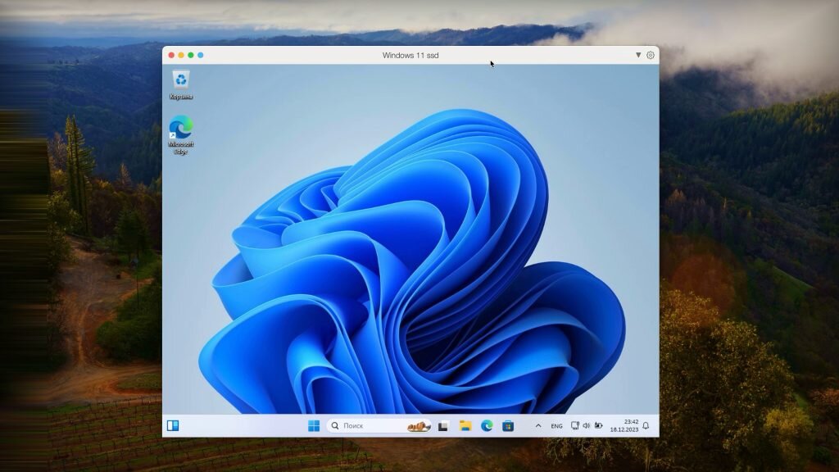Open the 23:42 clock and calendar
This screenshot has width=839, height=472.
[624, 425]
